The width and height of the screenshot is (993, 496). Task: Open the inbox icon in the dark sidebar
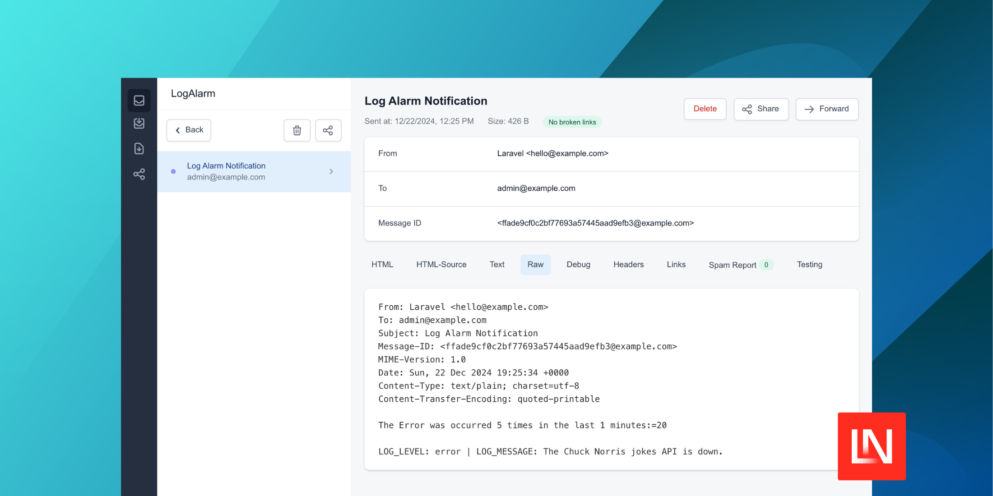[x=139, y=101]
